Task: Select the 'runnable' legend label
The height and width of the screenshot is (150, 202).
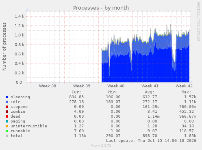Action: tap(20, 131)
